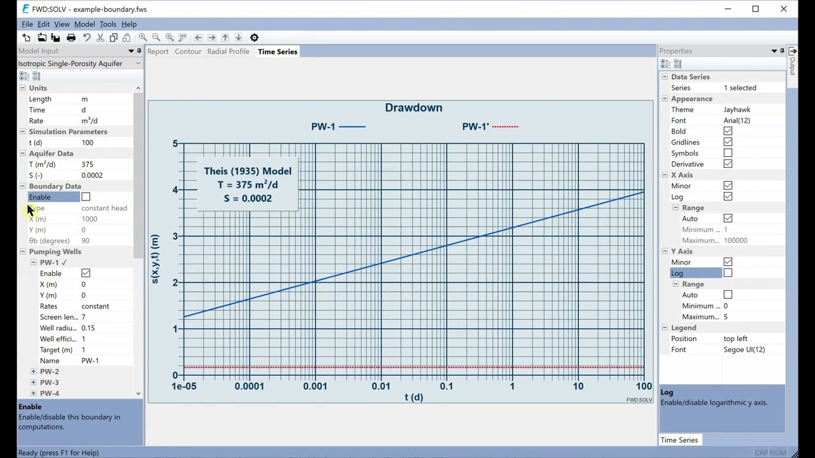The width and height of the screenshot is (815, 458).
Task: Open the Isotropic Single-Porosity Aquifer dropdown
Action: (x=80, y=64)
